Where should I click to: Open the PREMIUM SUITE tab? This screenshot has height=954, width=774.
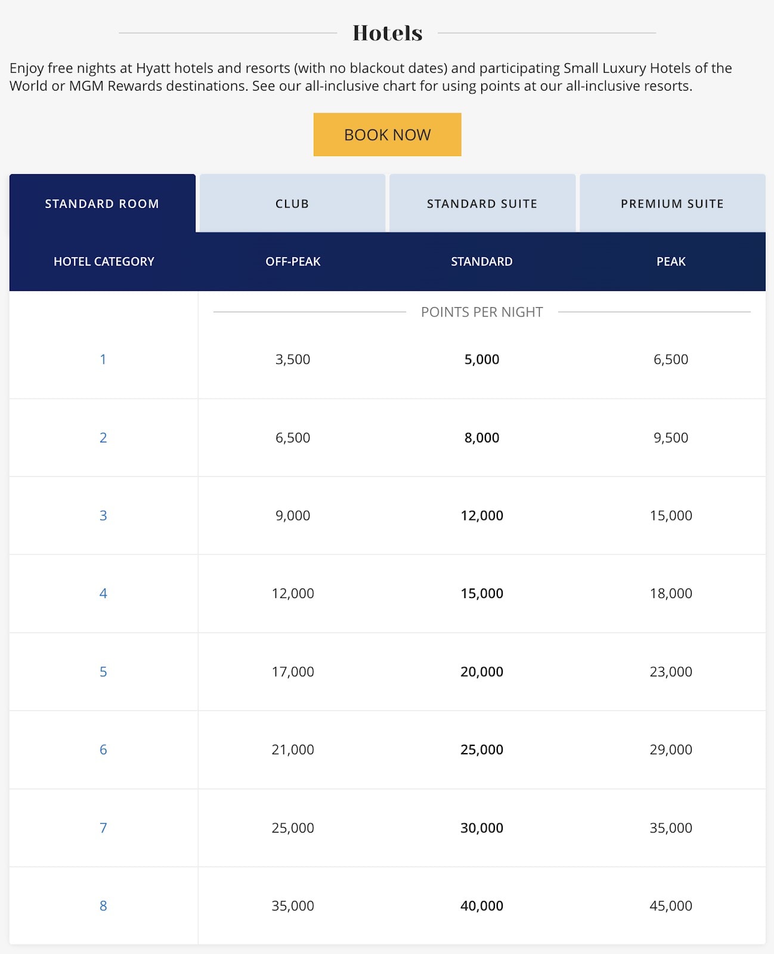point(672,203)
